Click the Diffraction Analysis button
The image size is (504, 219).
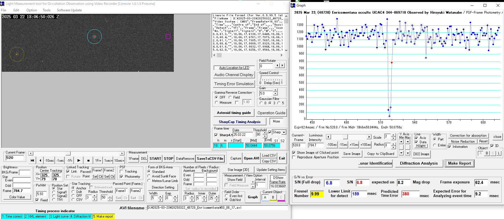click(x=419, y=163)
